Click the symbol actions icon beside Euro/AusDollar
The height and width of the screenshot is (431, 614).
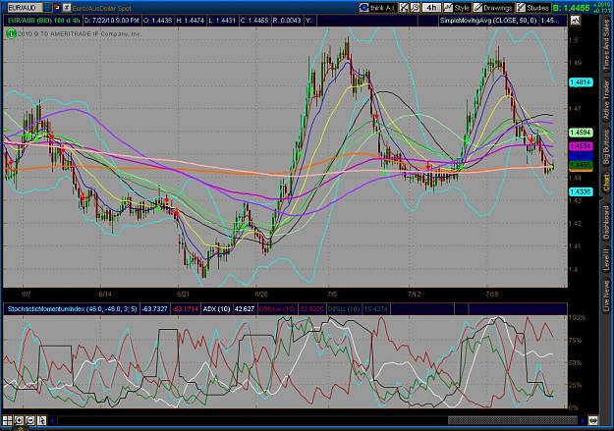click(67, 8)
